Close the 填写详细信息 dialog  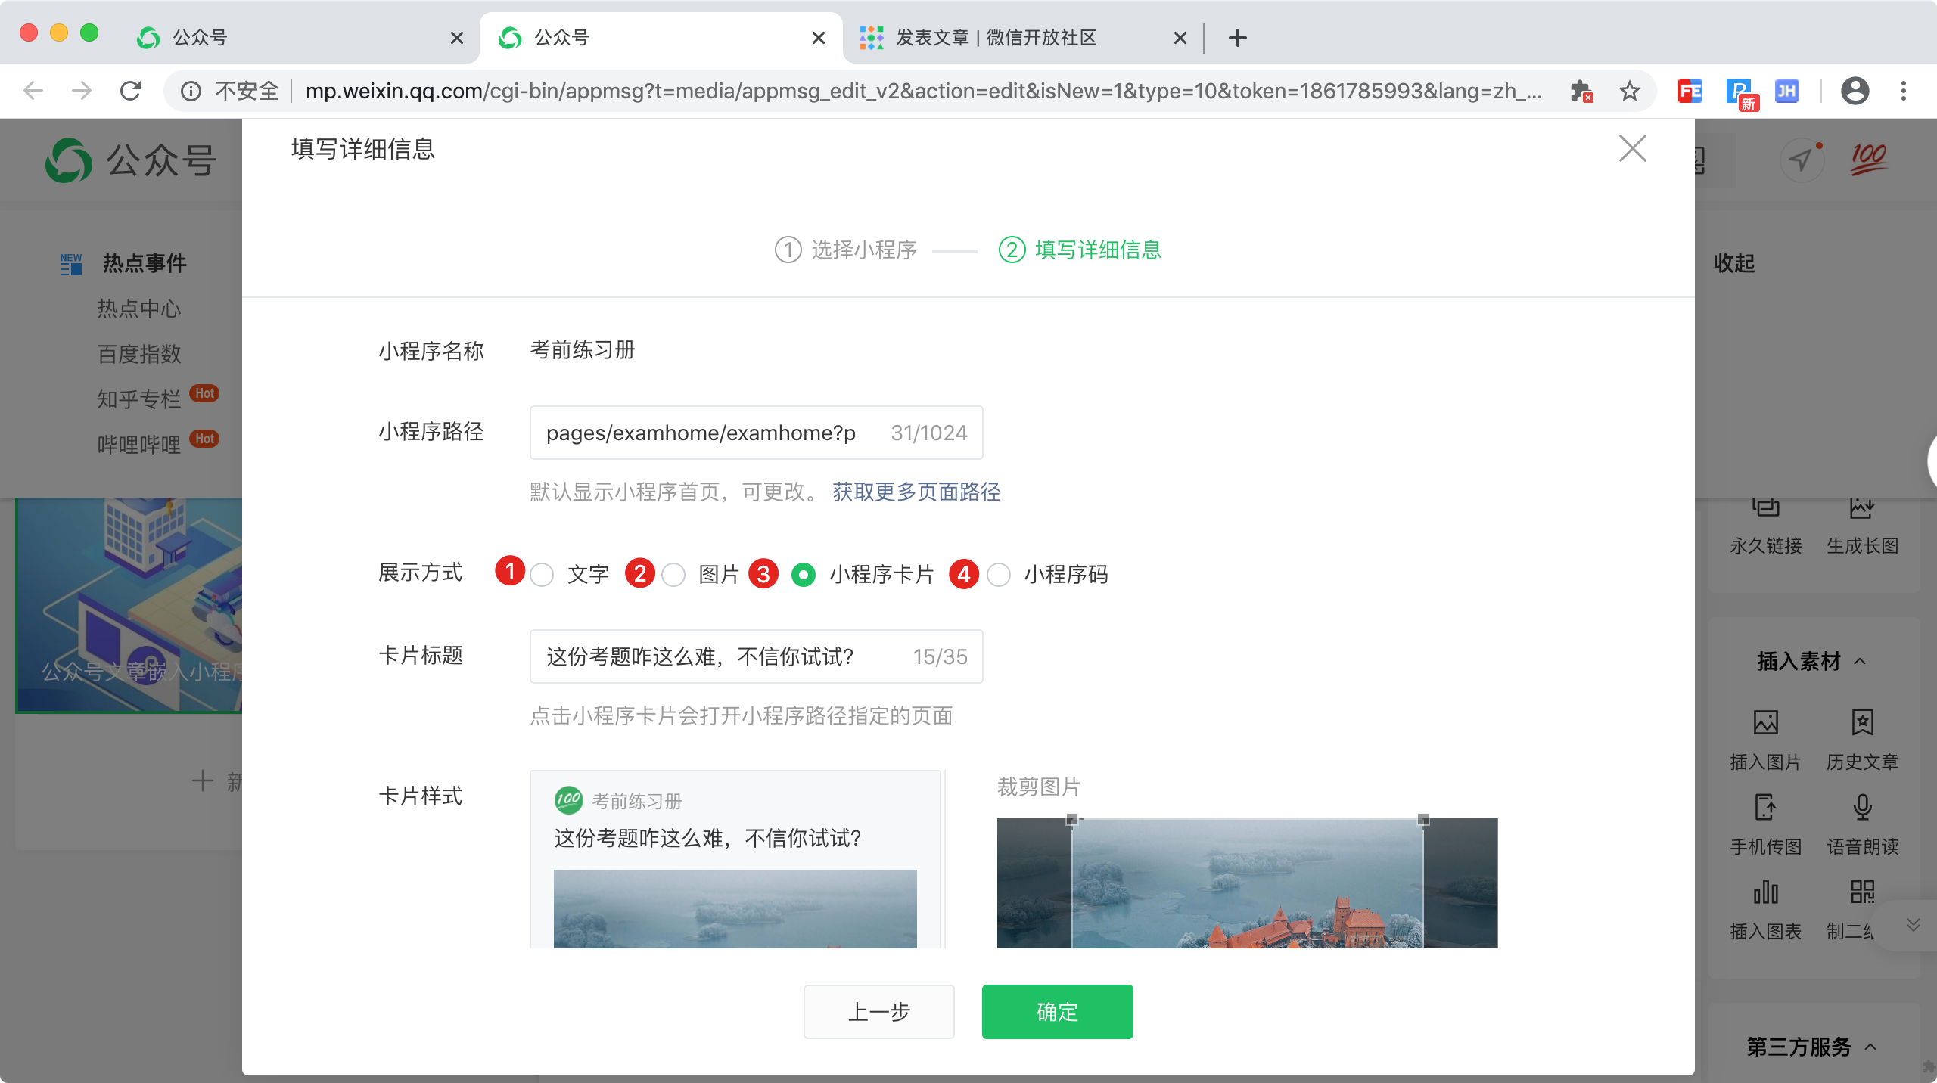pos(1632,149)
